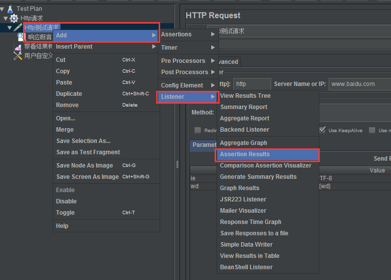Choose Remove in the context menu
391x280 pixels.
click(106, 105)
